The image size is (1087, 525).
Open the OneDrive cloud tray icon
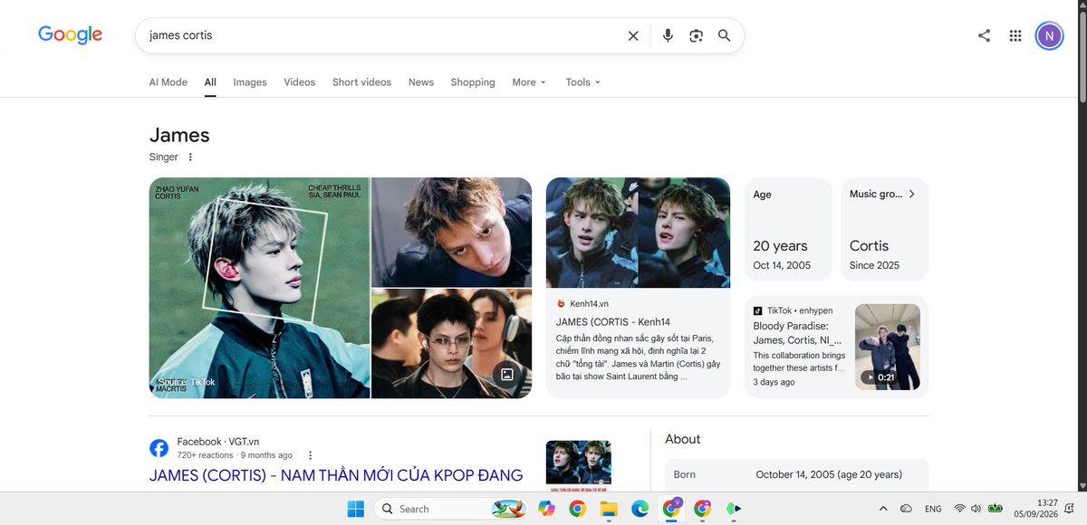pos(906,509)
